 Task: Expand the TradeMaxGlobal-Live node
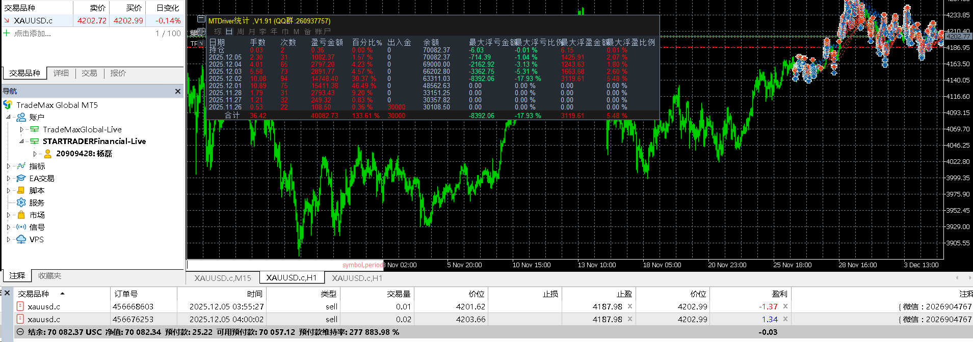[x=21, y=129]
